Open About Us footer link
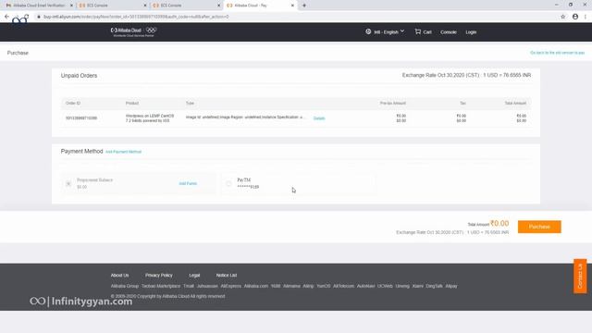Viewport: 592px width, 333px height. tap(119, 276)
